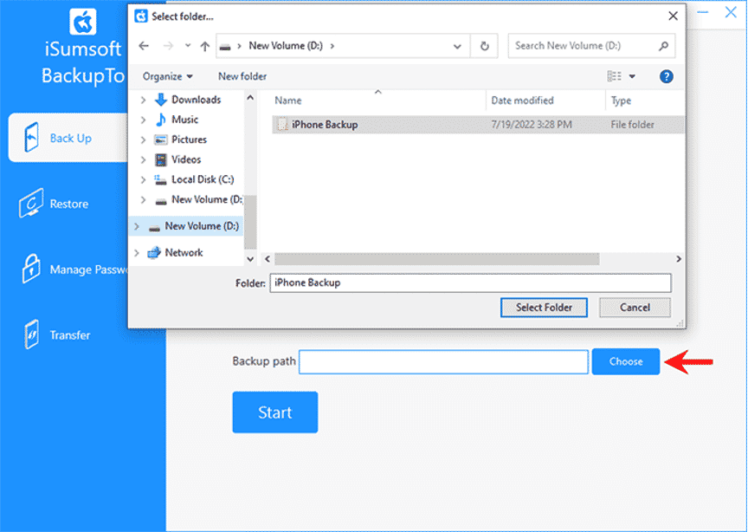
Task: Expand the Network tree node
Action: point(137,253)
